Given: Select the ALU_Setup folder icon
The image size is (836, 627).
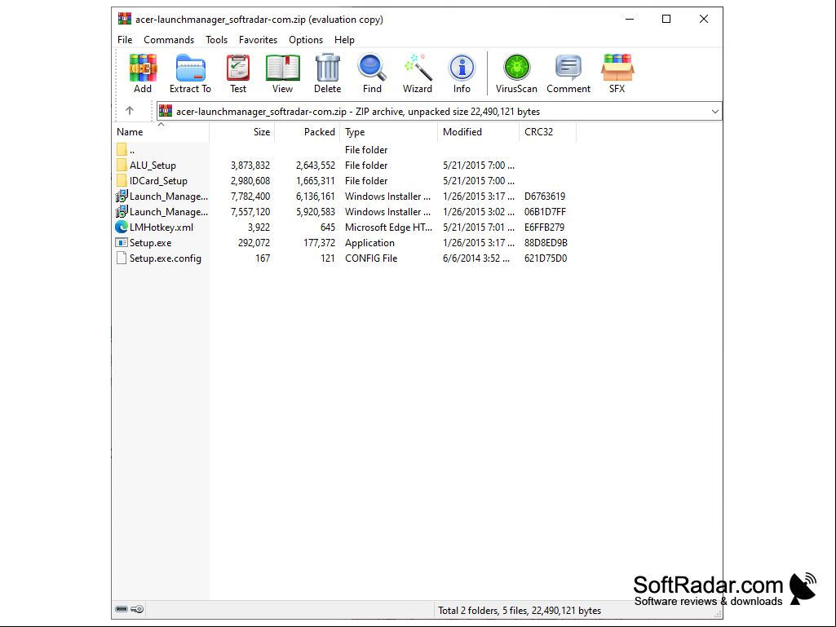Looking at the screenshot, I should (x=122, y=165).
